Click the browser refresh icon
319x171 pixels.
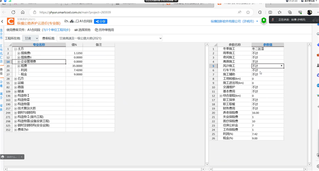pos(13,12)
